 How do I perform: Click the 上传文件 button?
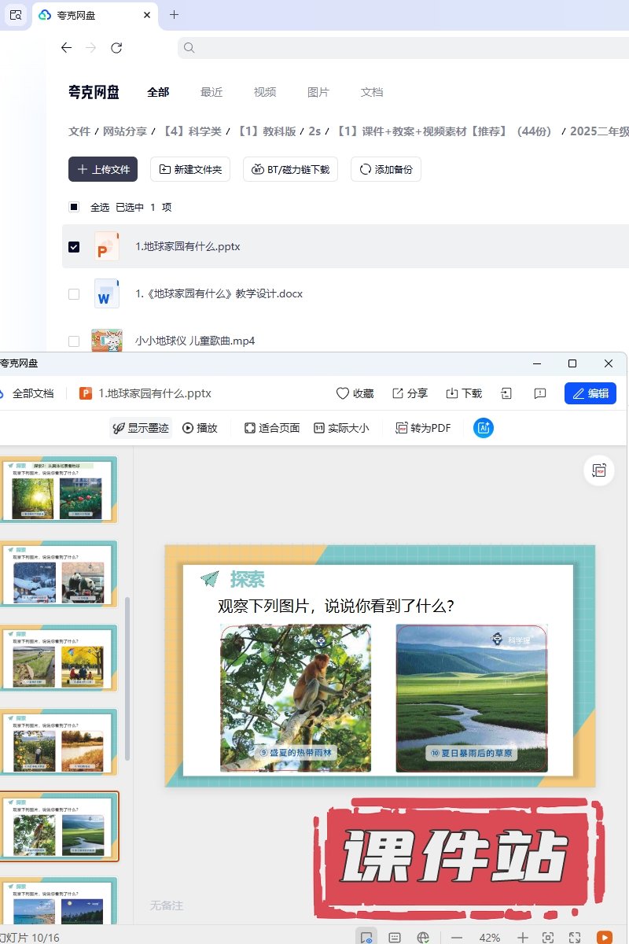pos(103,169)
